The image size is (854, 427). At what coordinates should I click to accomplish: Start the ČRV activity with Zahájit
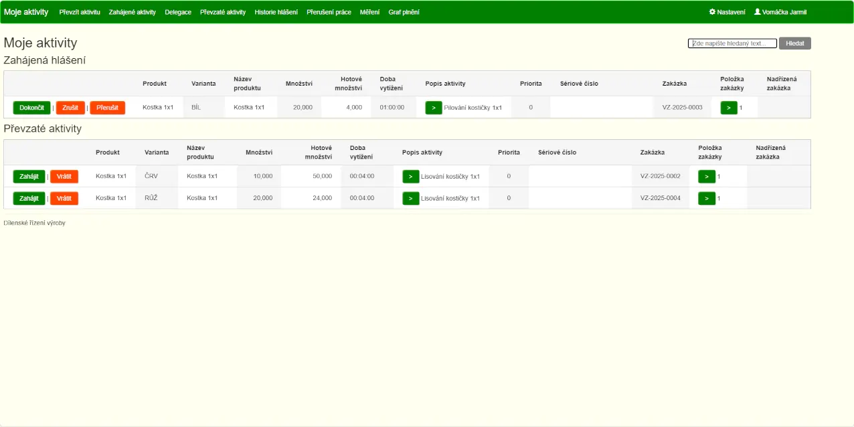[x=29, y=177]
